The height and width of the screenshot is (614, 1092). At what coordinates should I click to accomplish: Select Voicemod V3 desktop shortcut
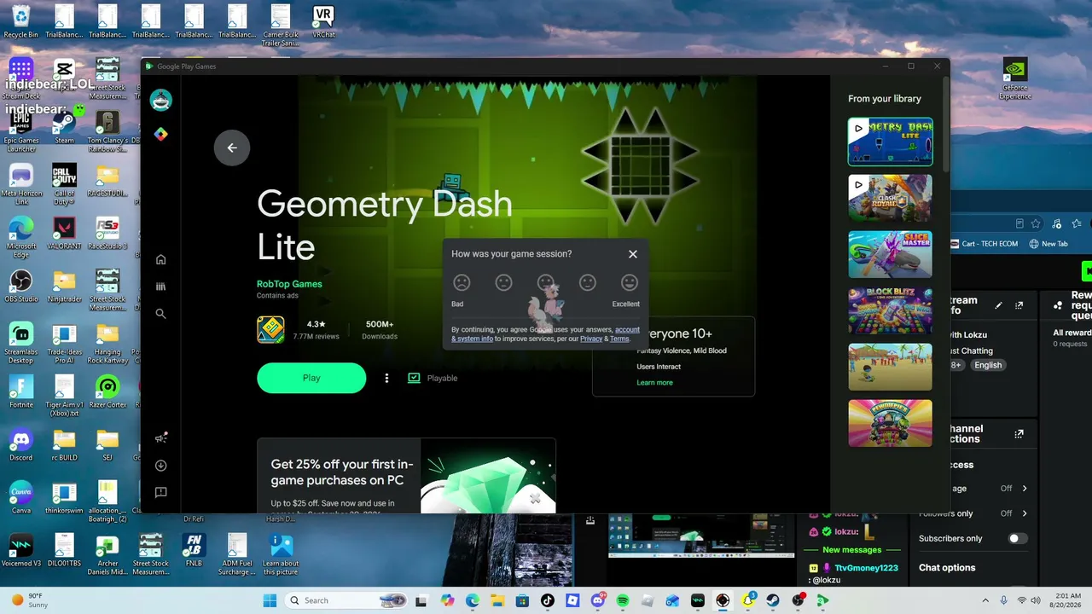pos(21,551)
